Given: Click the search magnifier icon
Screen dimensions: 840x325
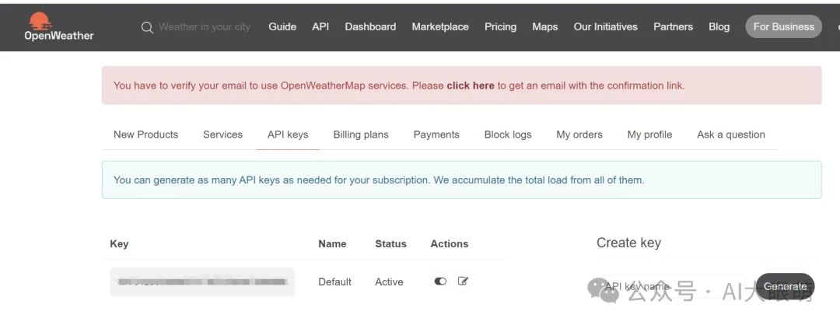Looking at the screenshot, I should [147, 27].
